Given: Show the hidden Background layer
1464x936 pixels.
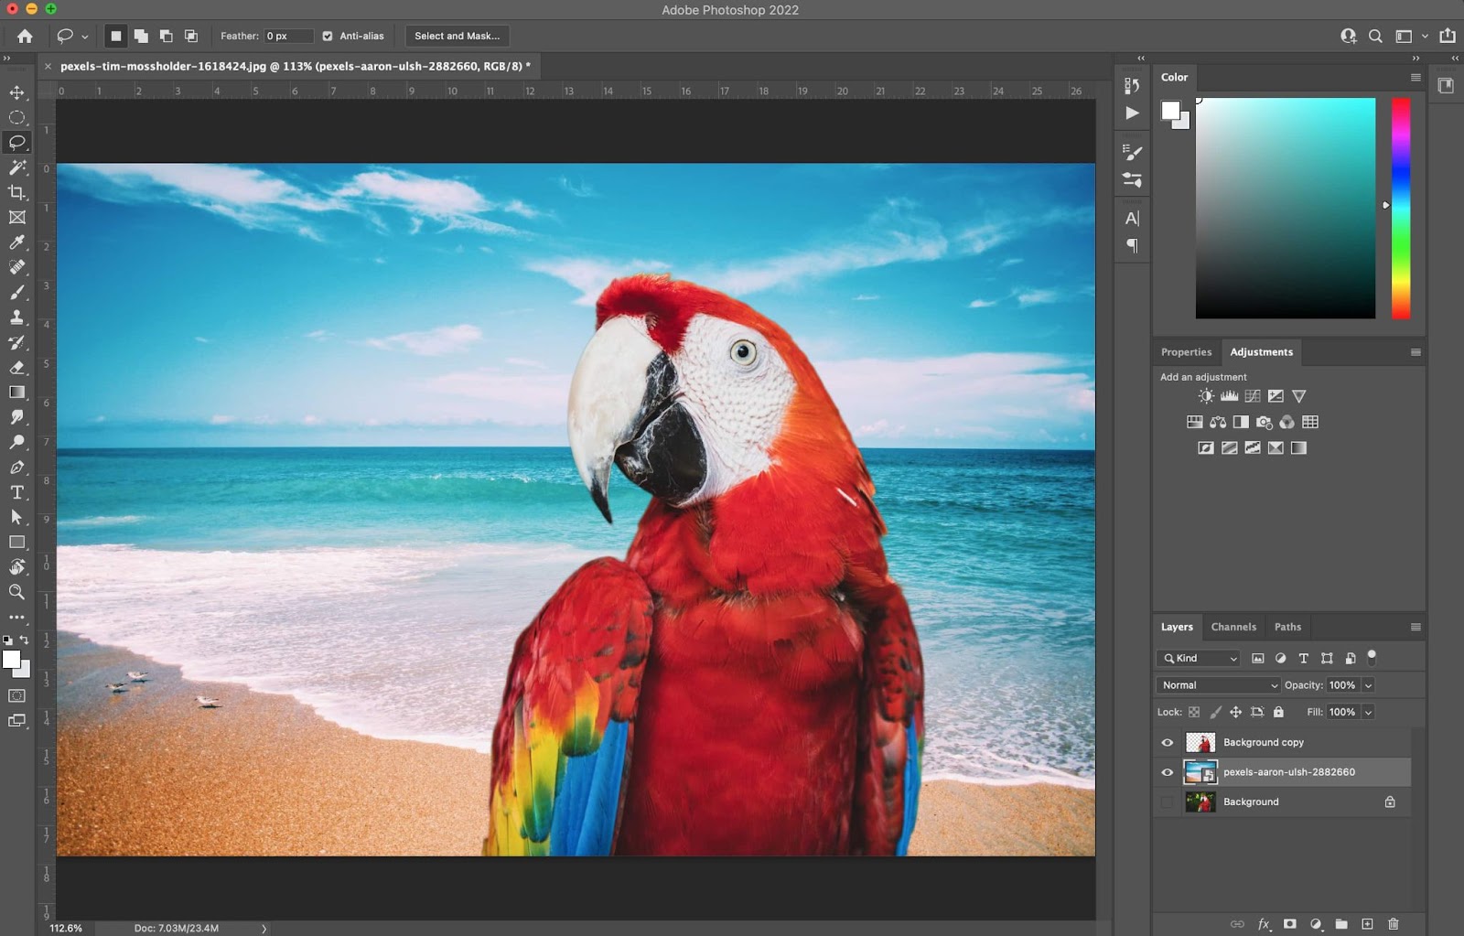Looking at the screenshot, I should [x=1167, y=802].
